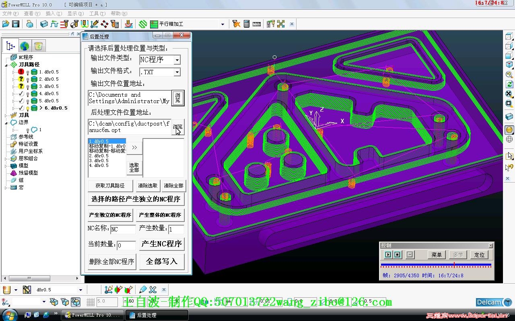
Task: Click the checkmark status of toolpath 4. d8r0.5
Action: point(21,93)
